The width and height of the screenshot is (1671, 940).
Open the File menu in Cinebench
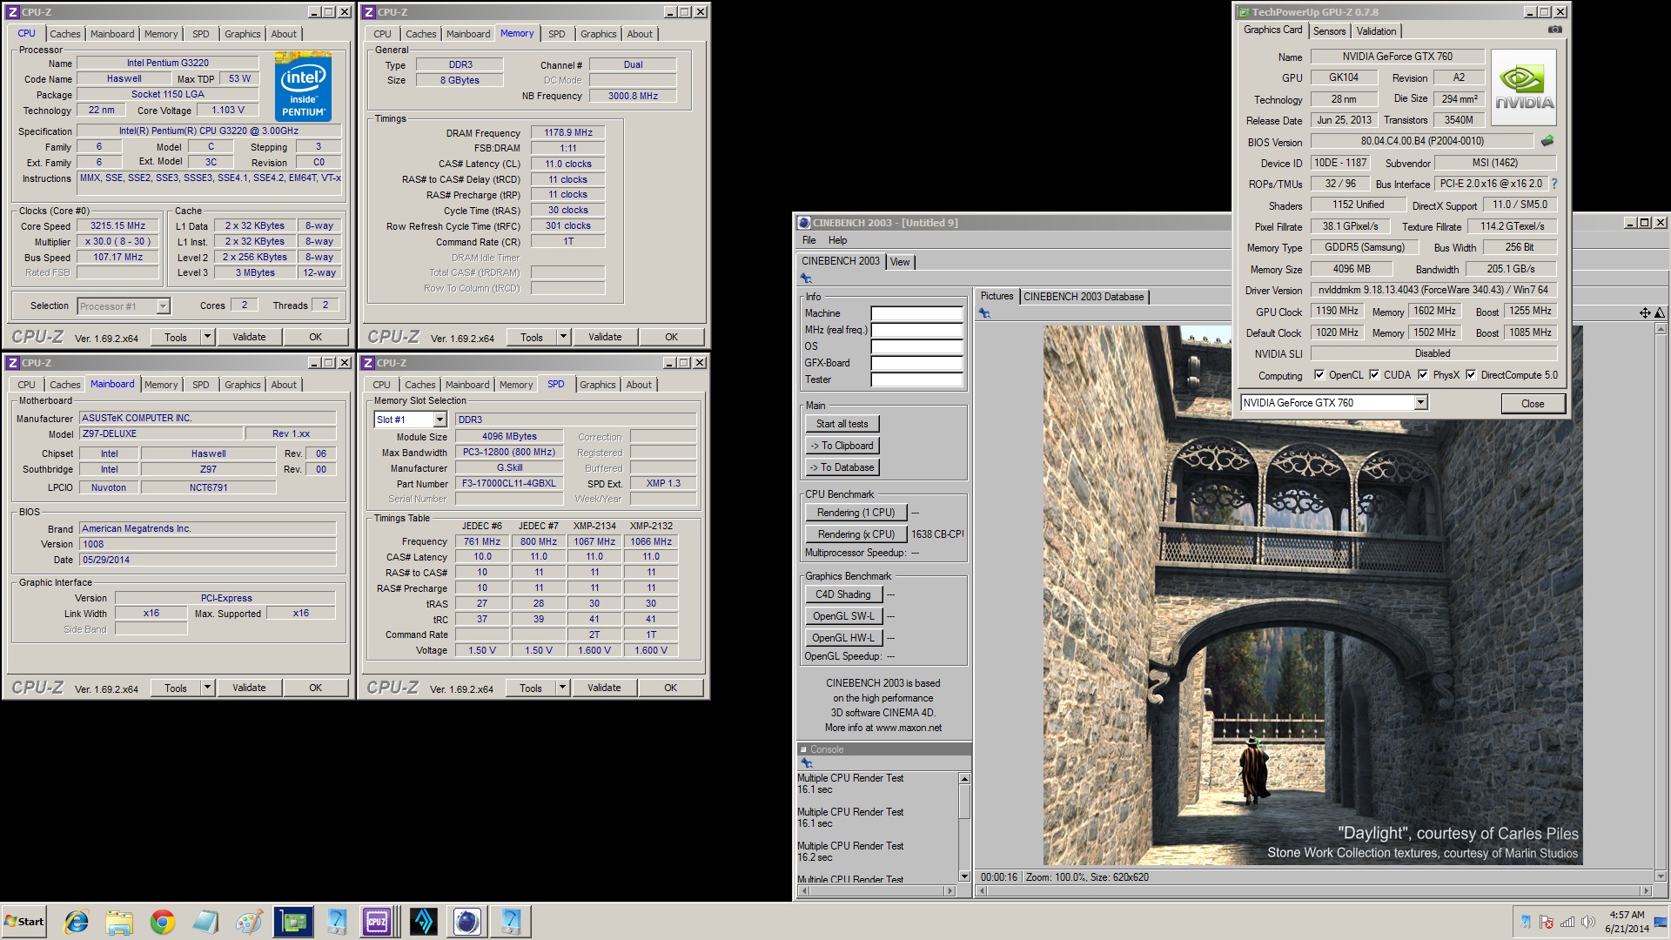click(809, 240)
